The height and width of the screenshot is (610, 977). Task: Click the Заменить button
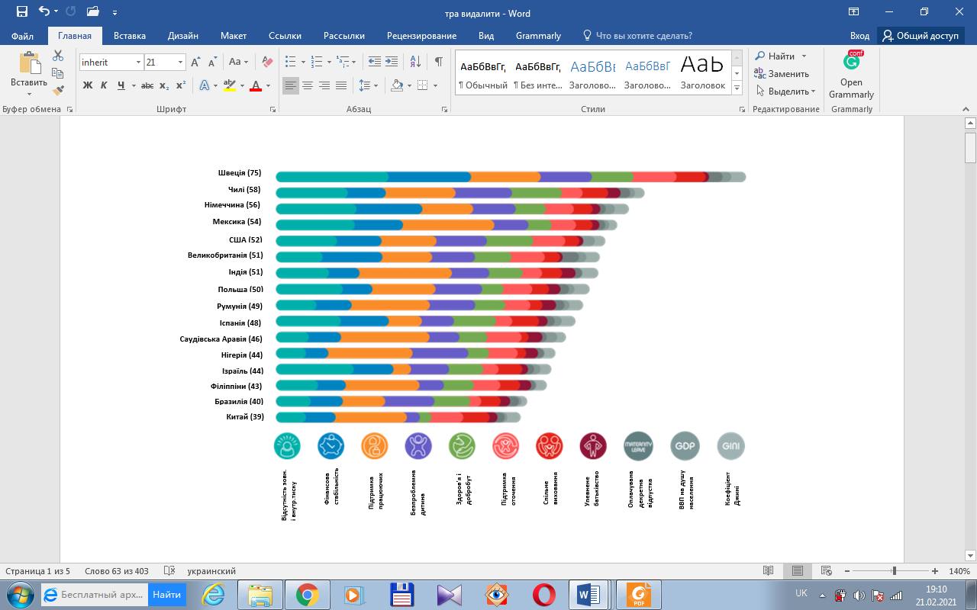[x=782, y=74]
